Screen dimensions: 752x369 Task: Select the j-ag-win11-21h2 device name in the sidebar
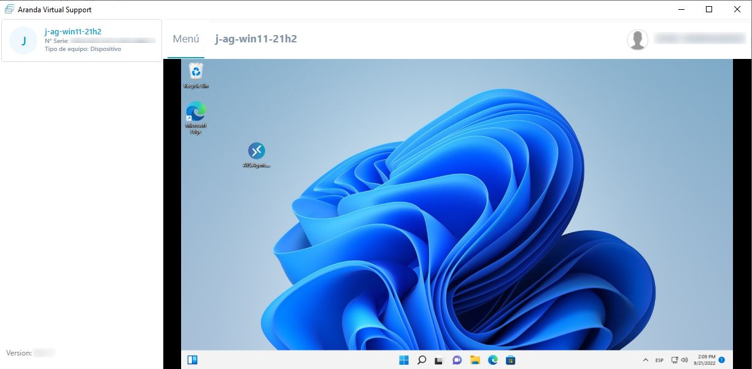point(73,31)
